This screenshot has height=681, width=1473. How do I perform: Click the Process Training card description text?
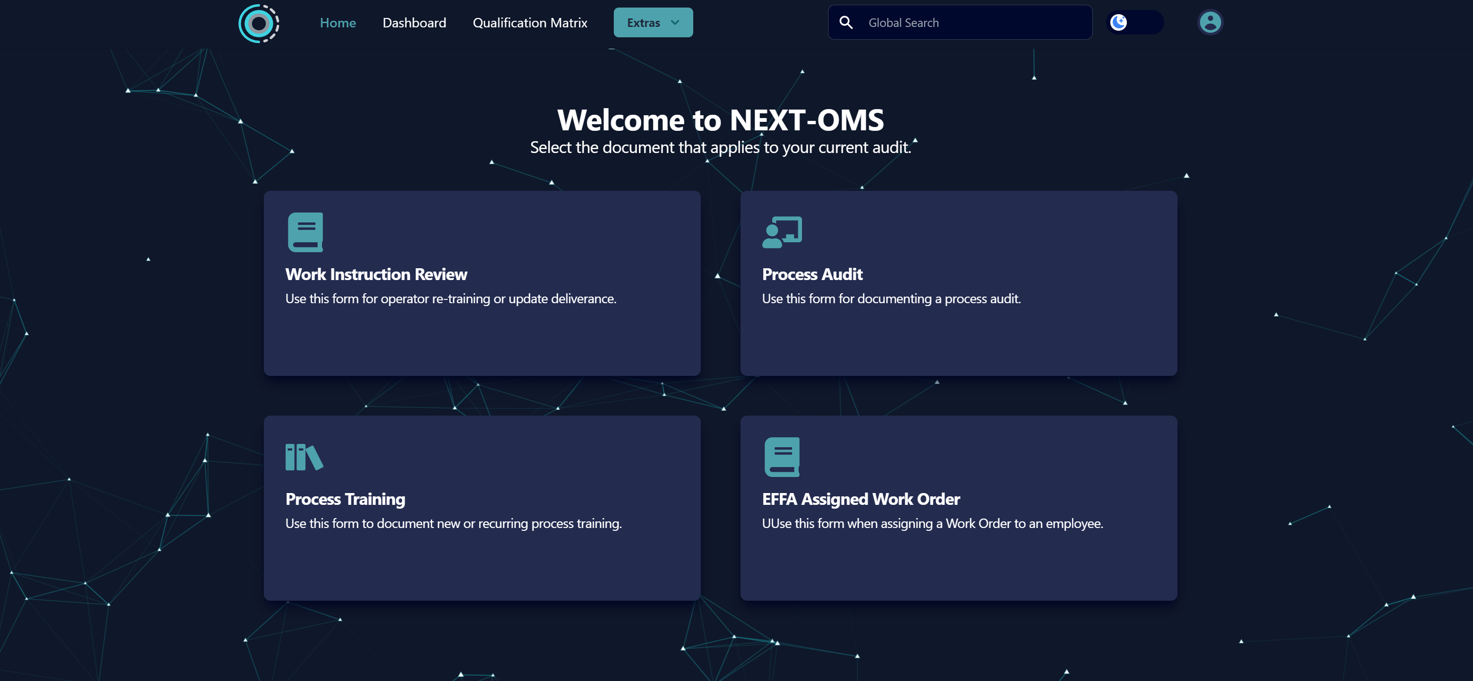coord(453,524)
